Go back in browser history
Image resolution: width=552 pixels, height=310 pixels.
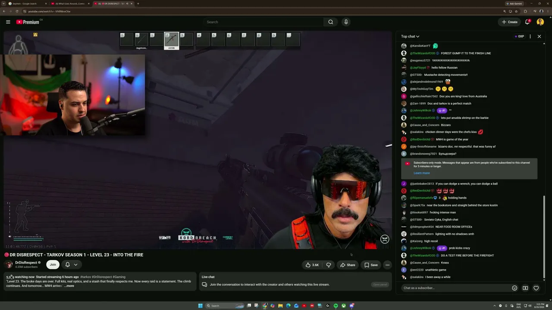click(4, 11)
